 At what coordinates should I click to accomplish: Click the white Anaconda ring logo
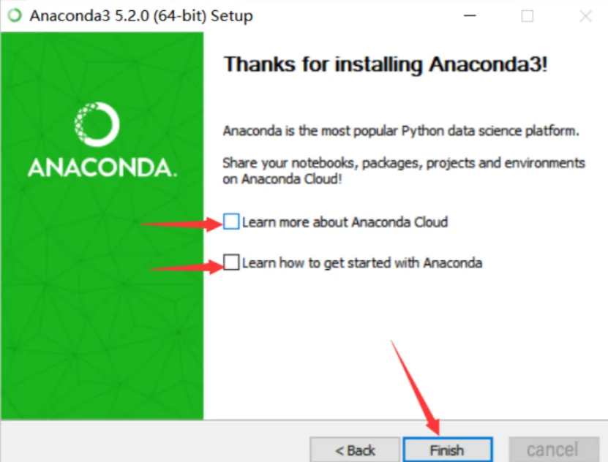tap(97, 124)
